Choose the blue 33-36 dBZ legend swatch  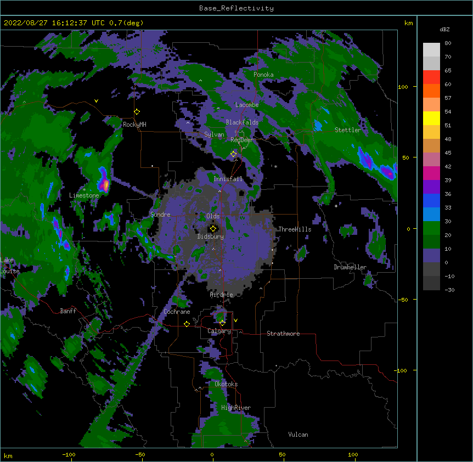431,200
